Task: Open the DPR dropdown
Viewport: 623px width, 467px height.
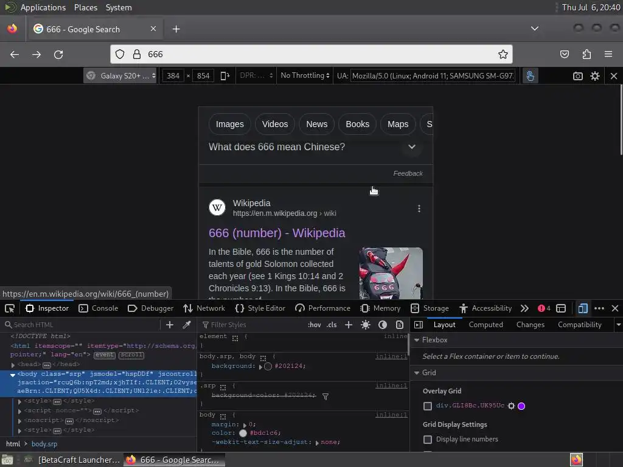Action: click(256, 75)
